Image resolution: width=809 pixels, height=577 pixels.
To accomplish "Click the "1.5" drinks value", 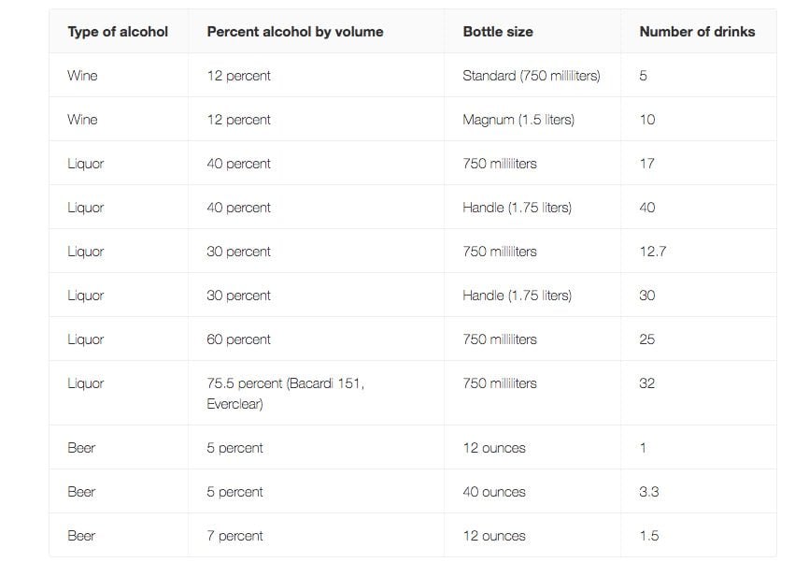I will point(648,536).
